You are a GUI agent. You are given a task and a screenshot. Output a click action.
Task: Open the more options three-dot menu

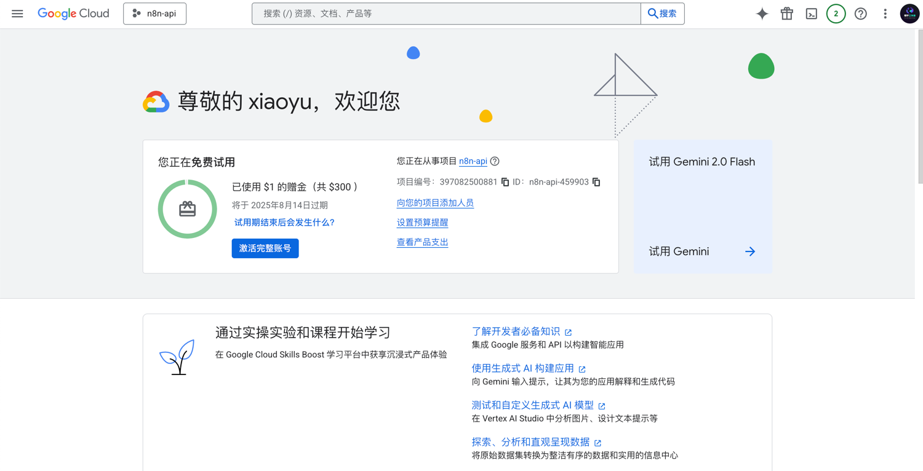click(x=885, y=14)
